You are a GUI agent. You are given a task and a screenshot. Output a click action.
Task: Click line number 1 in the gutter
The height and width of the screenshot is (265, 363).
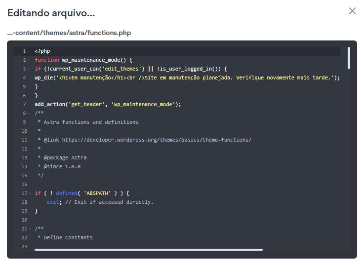tap(24, 51)
